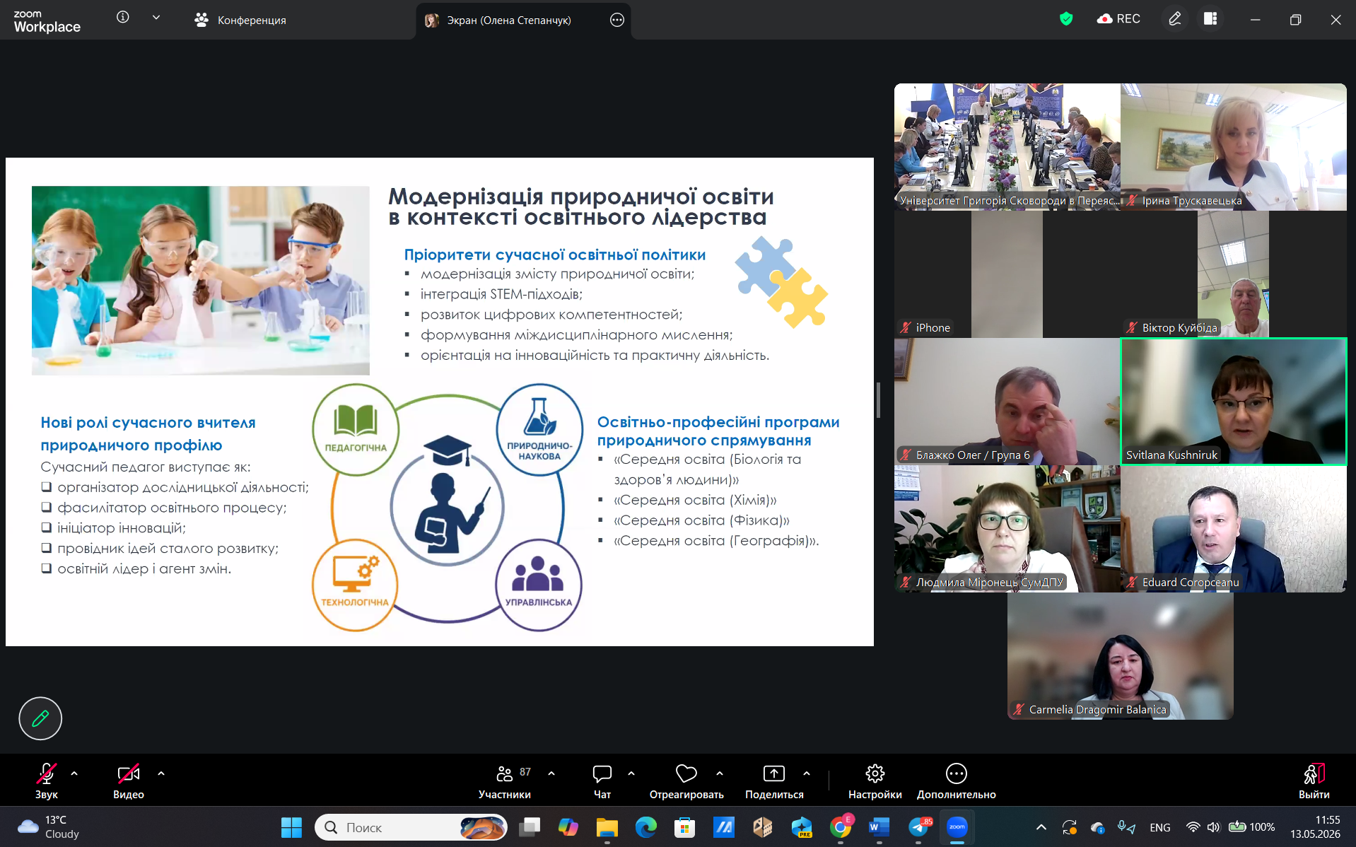
Task: Open Windows Start menu
Action: tap(291, 827)
